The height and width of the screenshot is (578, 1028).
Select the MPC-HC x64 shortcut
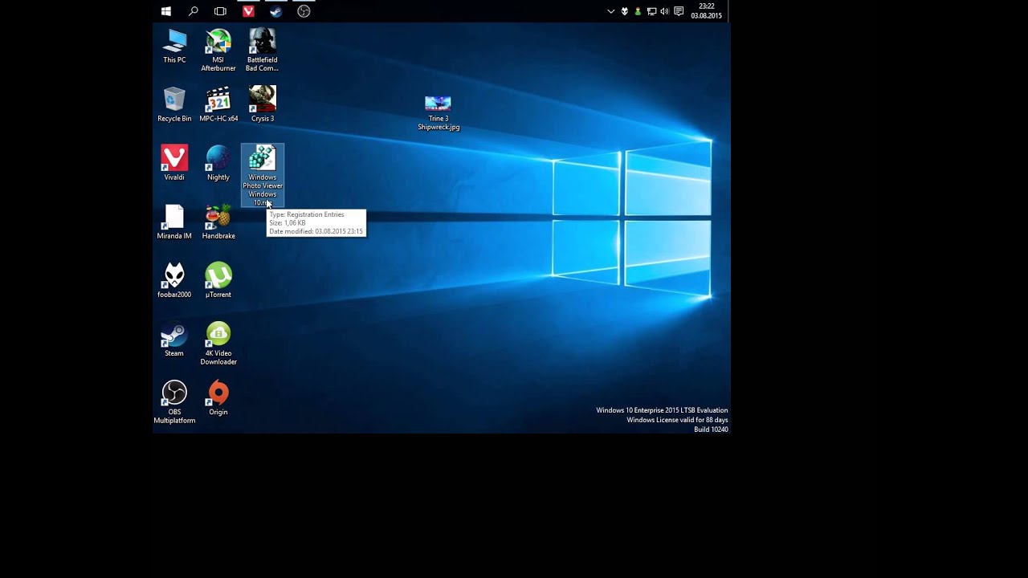click(218, 105)
